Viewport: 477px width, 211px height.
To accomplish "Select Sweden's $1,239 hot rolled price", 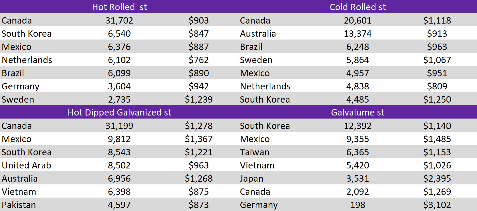I will click(x=199, y=99).
